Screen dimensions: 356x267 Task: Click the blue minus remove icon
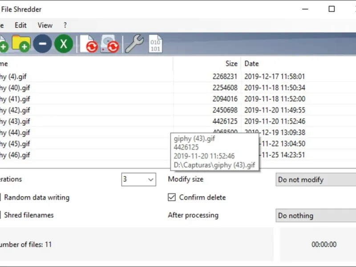point(42,44)
